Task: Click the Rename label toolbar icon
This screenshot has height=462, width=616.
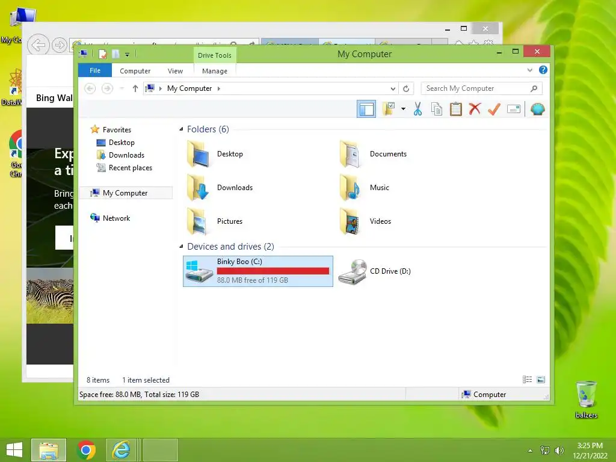Action: (514, 109)
